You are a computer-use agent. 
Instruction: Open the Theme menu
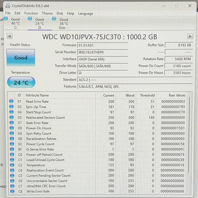[47, 13]
